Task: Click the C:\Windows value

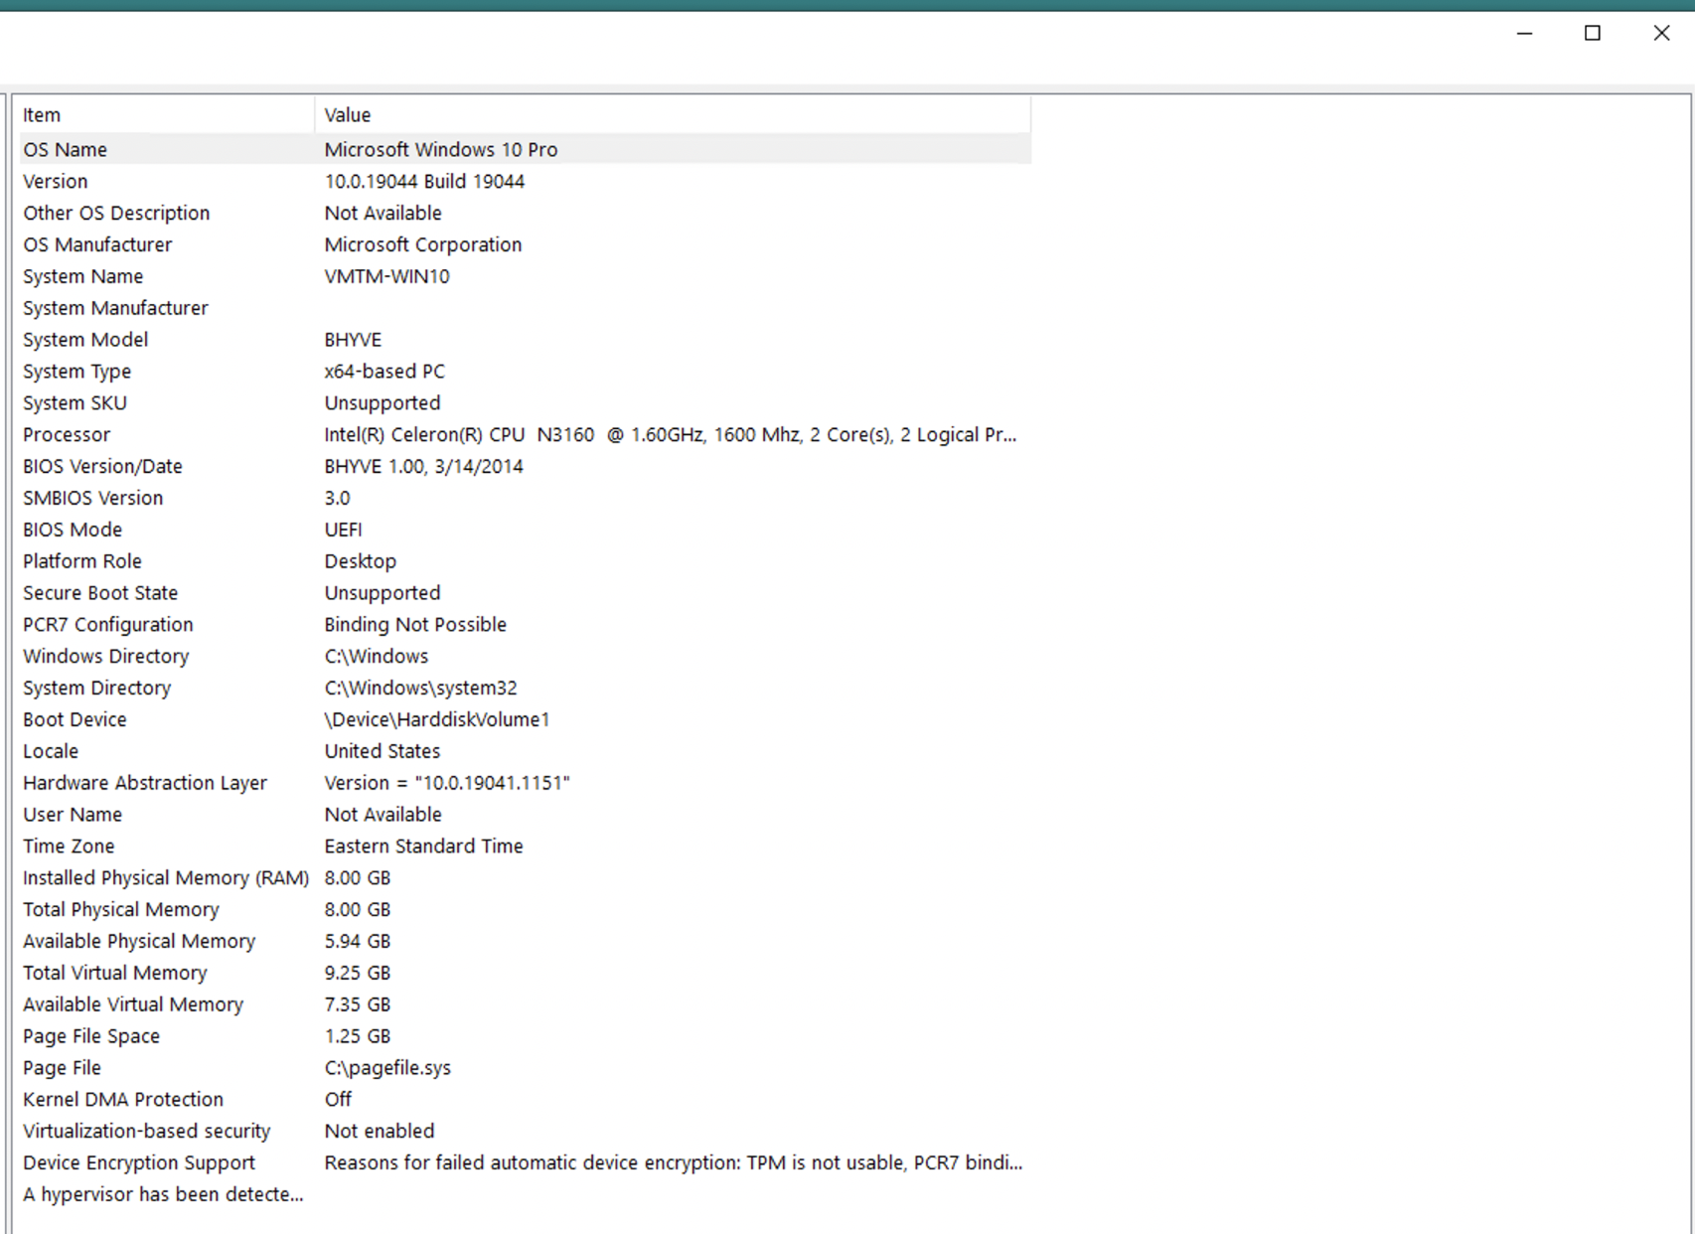Action: pyautogui.click(x=377, y=657)
